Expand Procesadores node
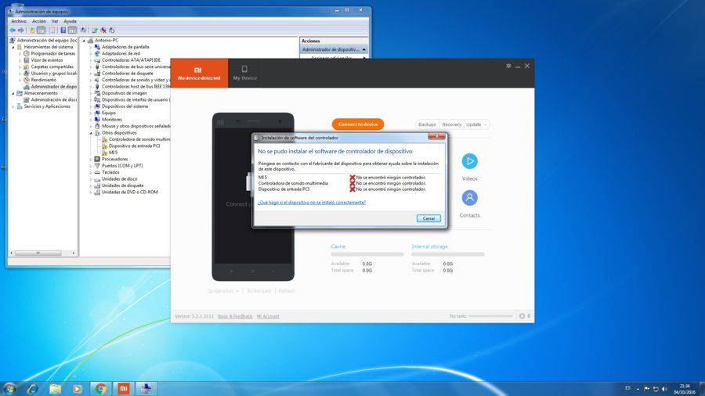705x396 pixels. 91,159
